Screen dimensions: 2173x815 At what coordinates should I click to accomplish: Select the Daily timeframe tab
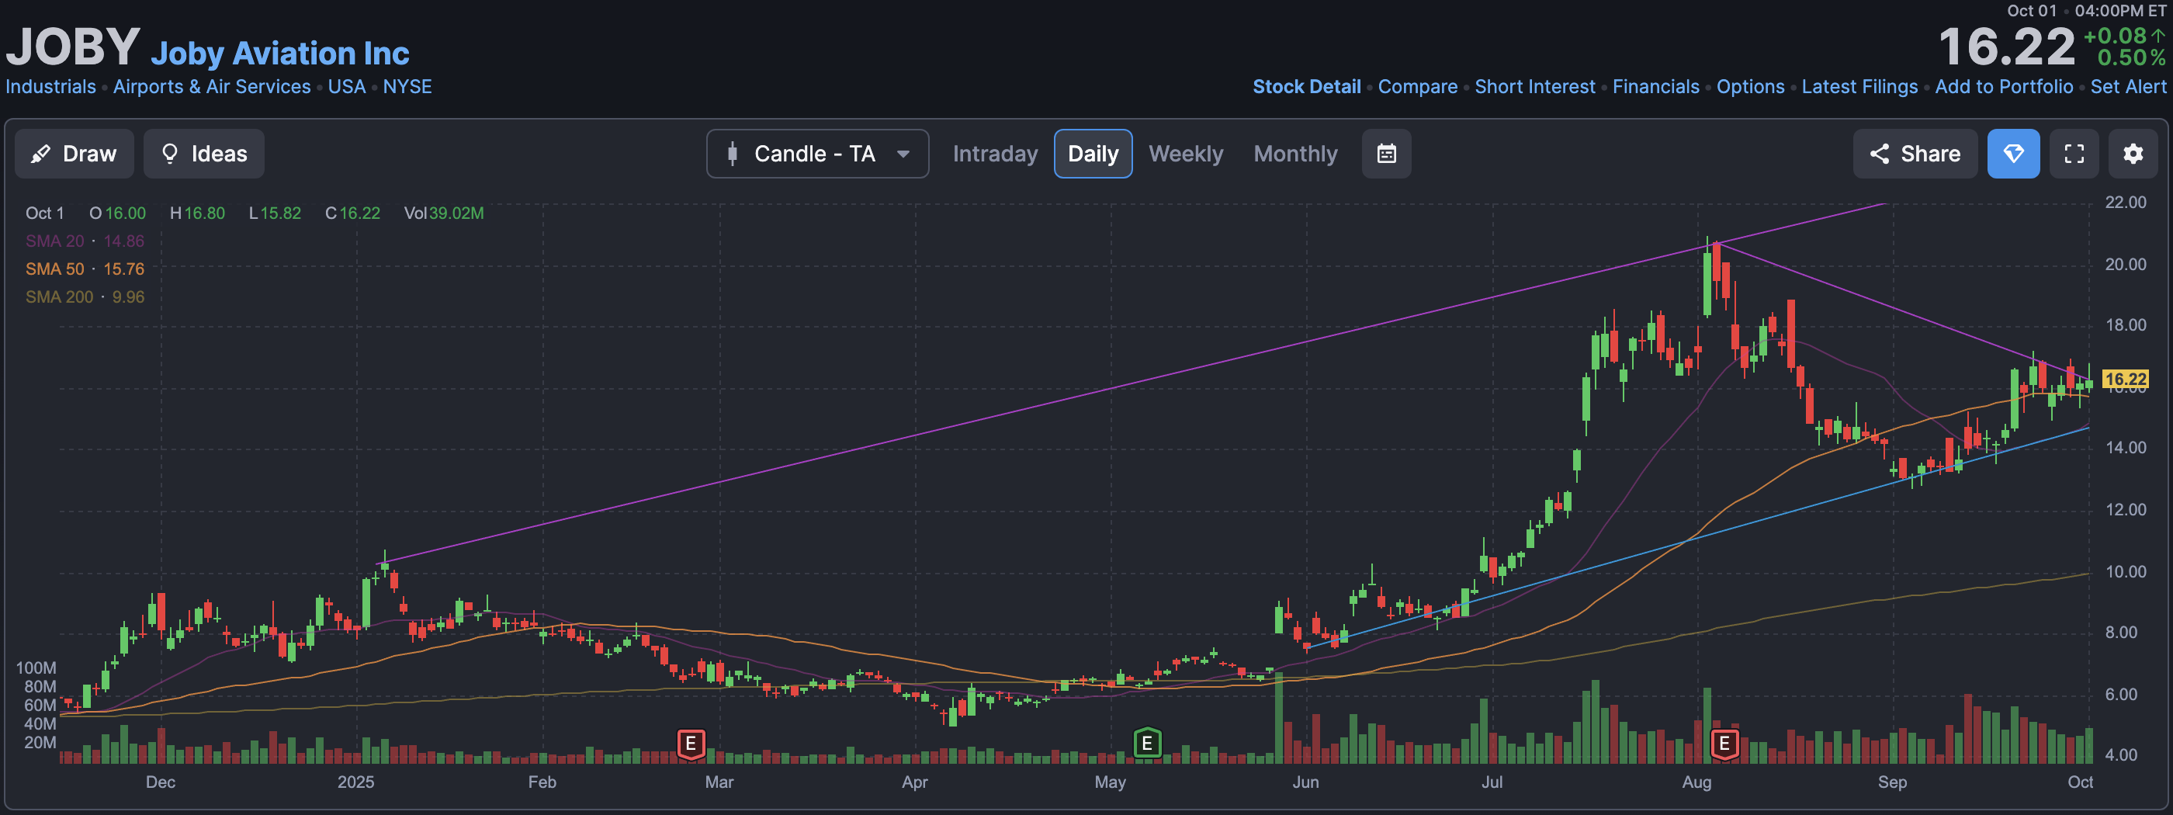[x=1093, y=154]
